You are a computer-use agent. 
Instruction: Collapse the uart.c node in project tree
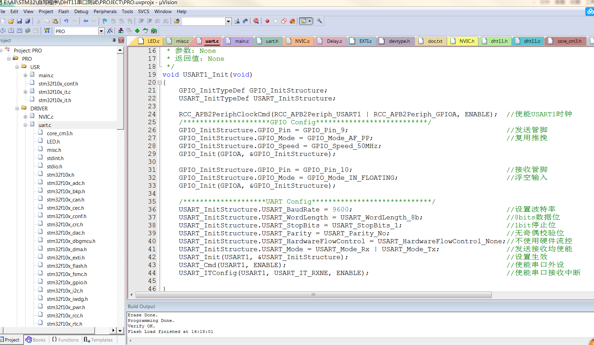25,125
